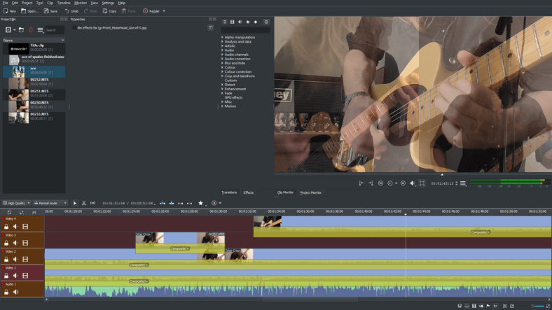Hide the Video 4 track video
This screenshot has height=310, width=552.
click(25, 227)
